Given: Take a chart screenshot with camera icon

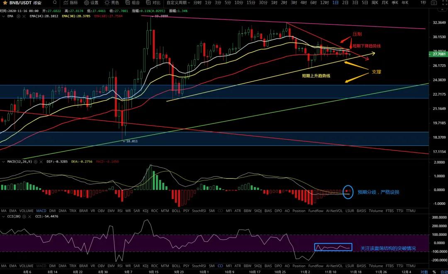Looking at the screenshot, I should 433,2.
